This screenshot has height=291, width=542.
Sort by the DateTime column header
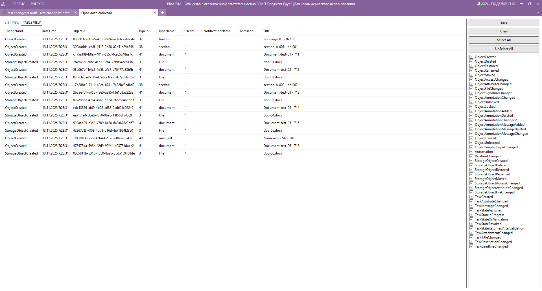(49, 31)
